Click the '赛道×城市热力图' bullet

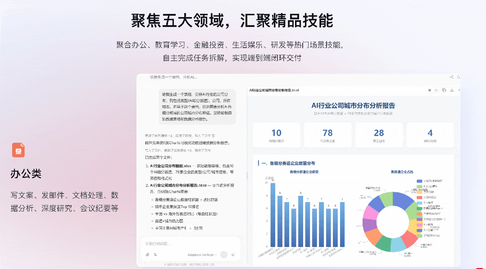169,221
